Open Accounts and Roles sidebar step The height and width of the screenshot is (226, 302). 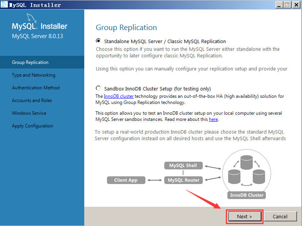(x=42, y=100)
